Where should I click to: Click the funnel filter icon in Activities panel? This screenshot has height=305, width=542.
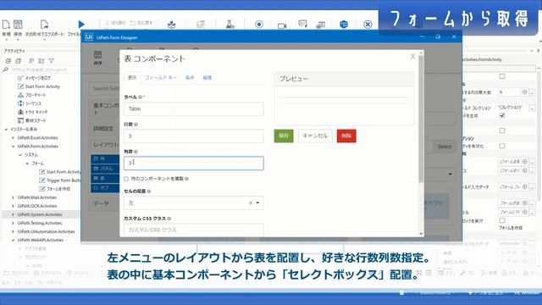pyautogui.click(x=52, y=61)
